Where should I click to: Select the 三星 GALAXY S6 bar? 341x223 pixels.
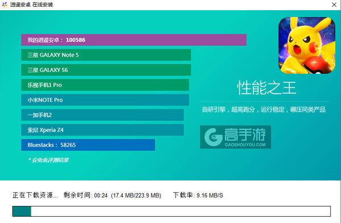(x=106, y=70)
